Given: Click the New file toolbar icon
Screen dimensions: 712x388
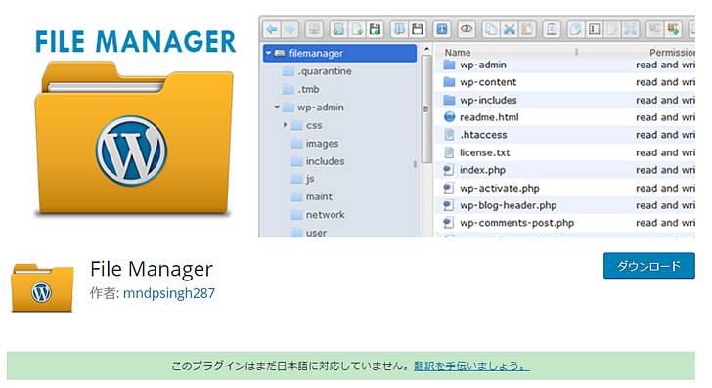Looking at the screenshot, I should coord(357,30).
